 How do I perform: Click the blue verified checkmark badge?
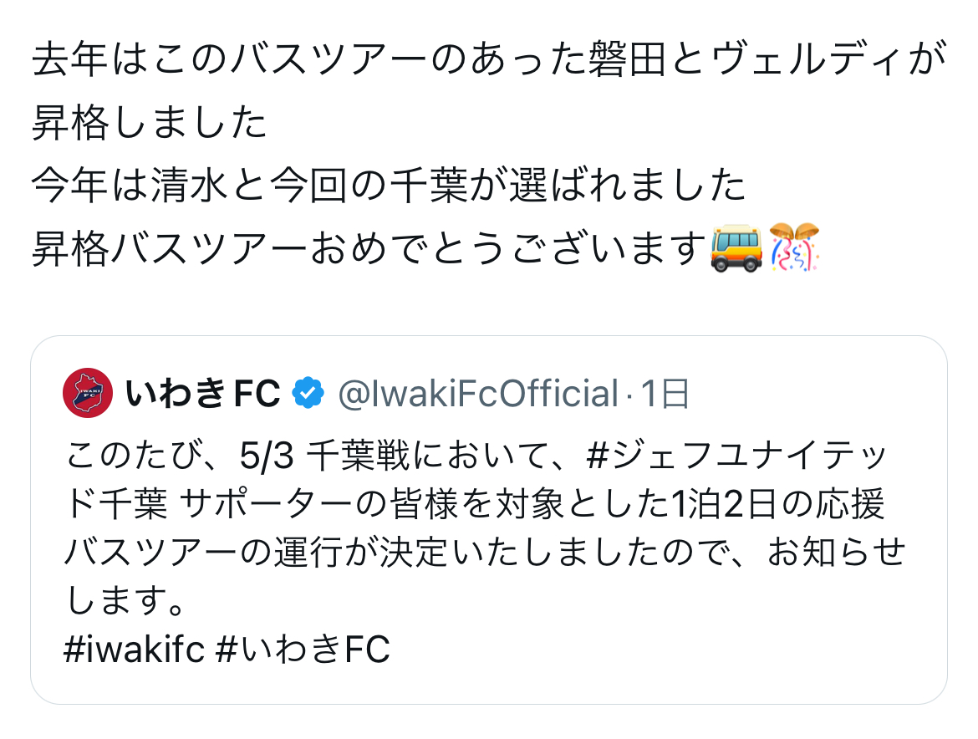click(x=308, y=393)
